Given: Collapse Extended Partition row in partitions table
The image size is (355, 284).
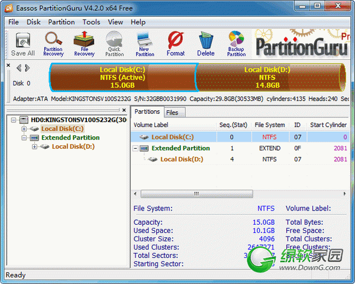Looking at the screenshot, I should [135, 148].
